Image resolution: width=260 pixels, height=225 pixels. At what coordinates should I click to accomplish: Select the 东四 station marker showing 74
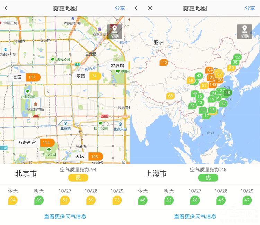pyautogui.click(x=94, y=76)
